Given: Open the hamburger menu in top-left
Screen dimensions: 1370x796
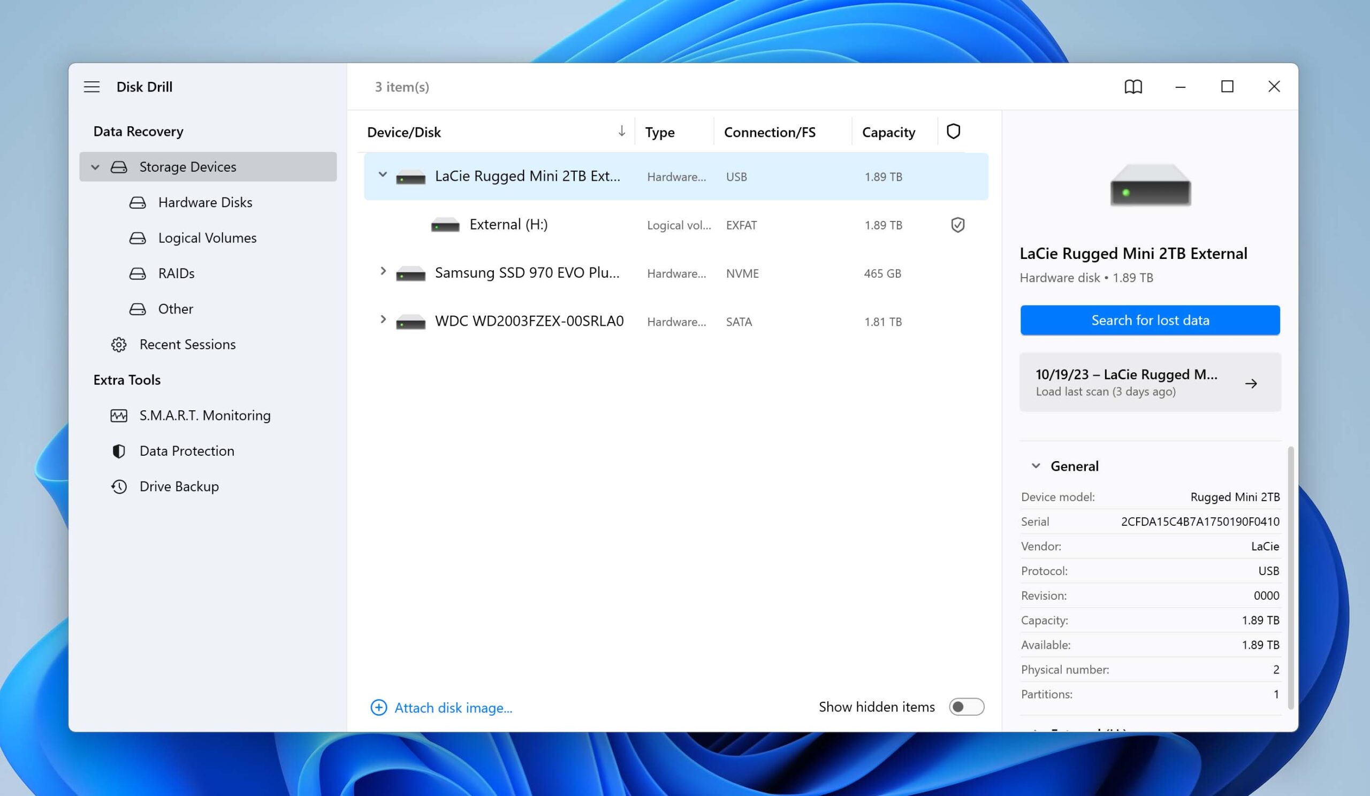Looking at the screenshot, I should tap(92, 86).
